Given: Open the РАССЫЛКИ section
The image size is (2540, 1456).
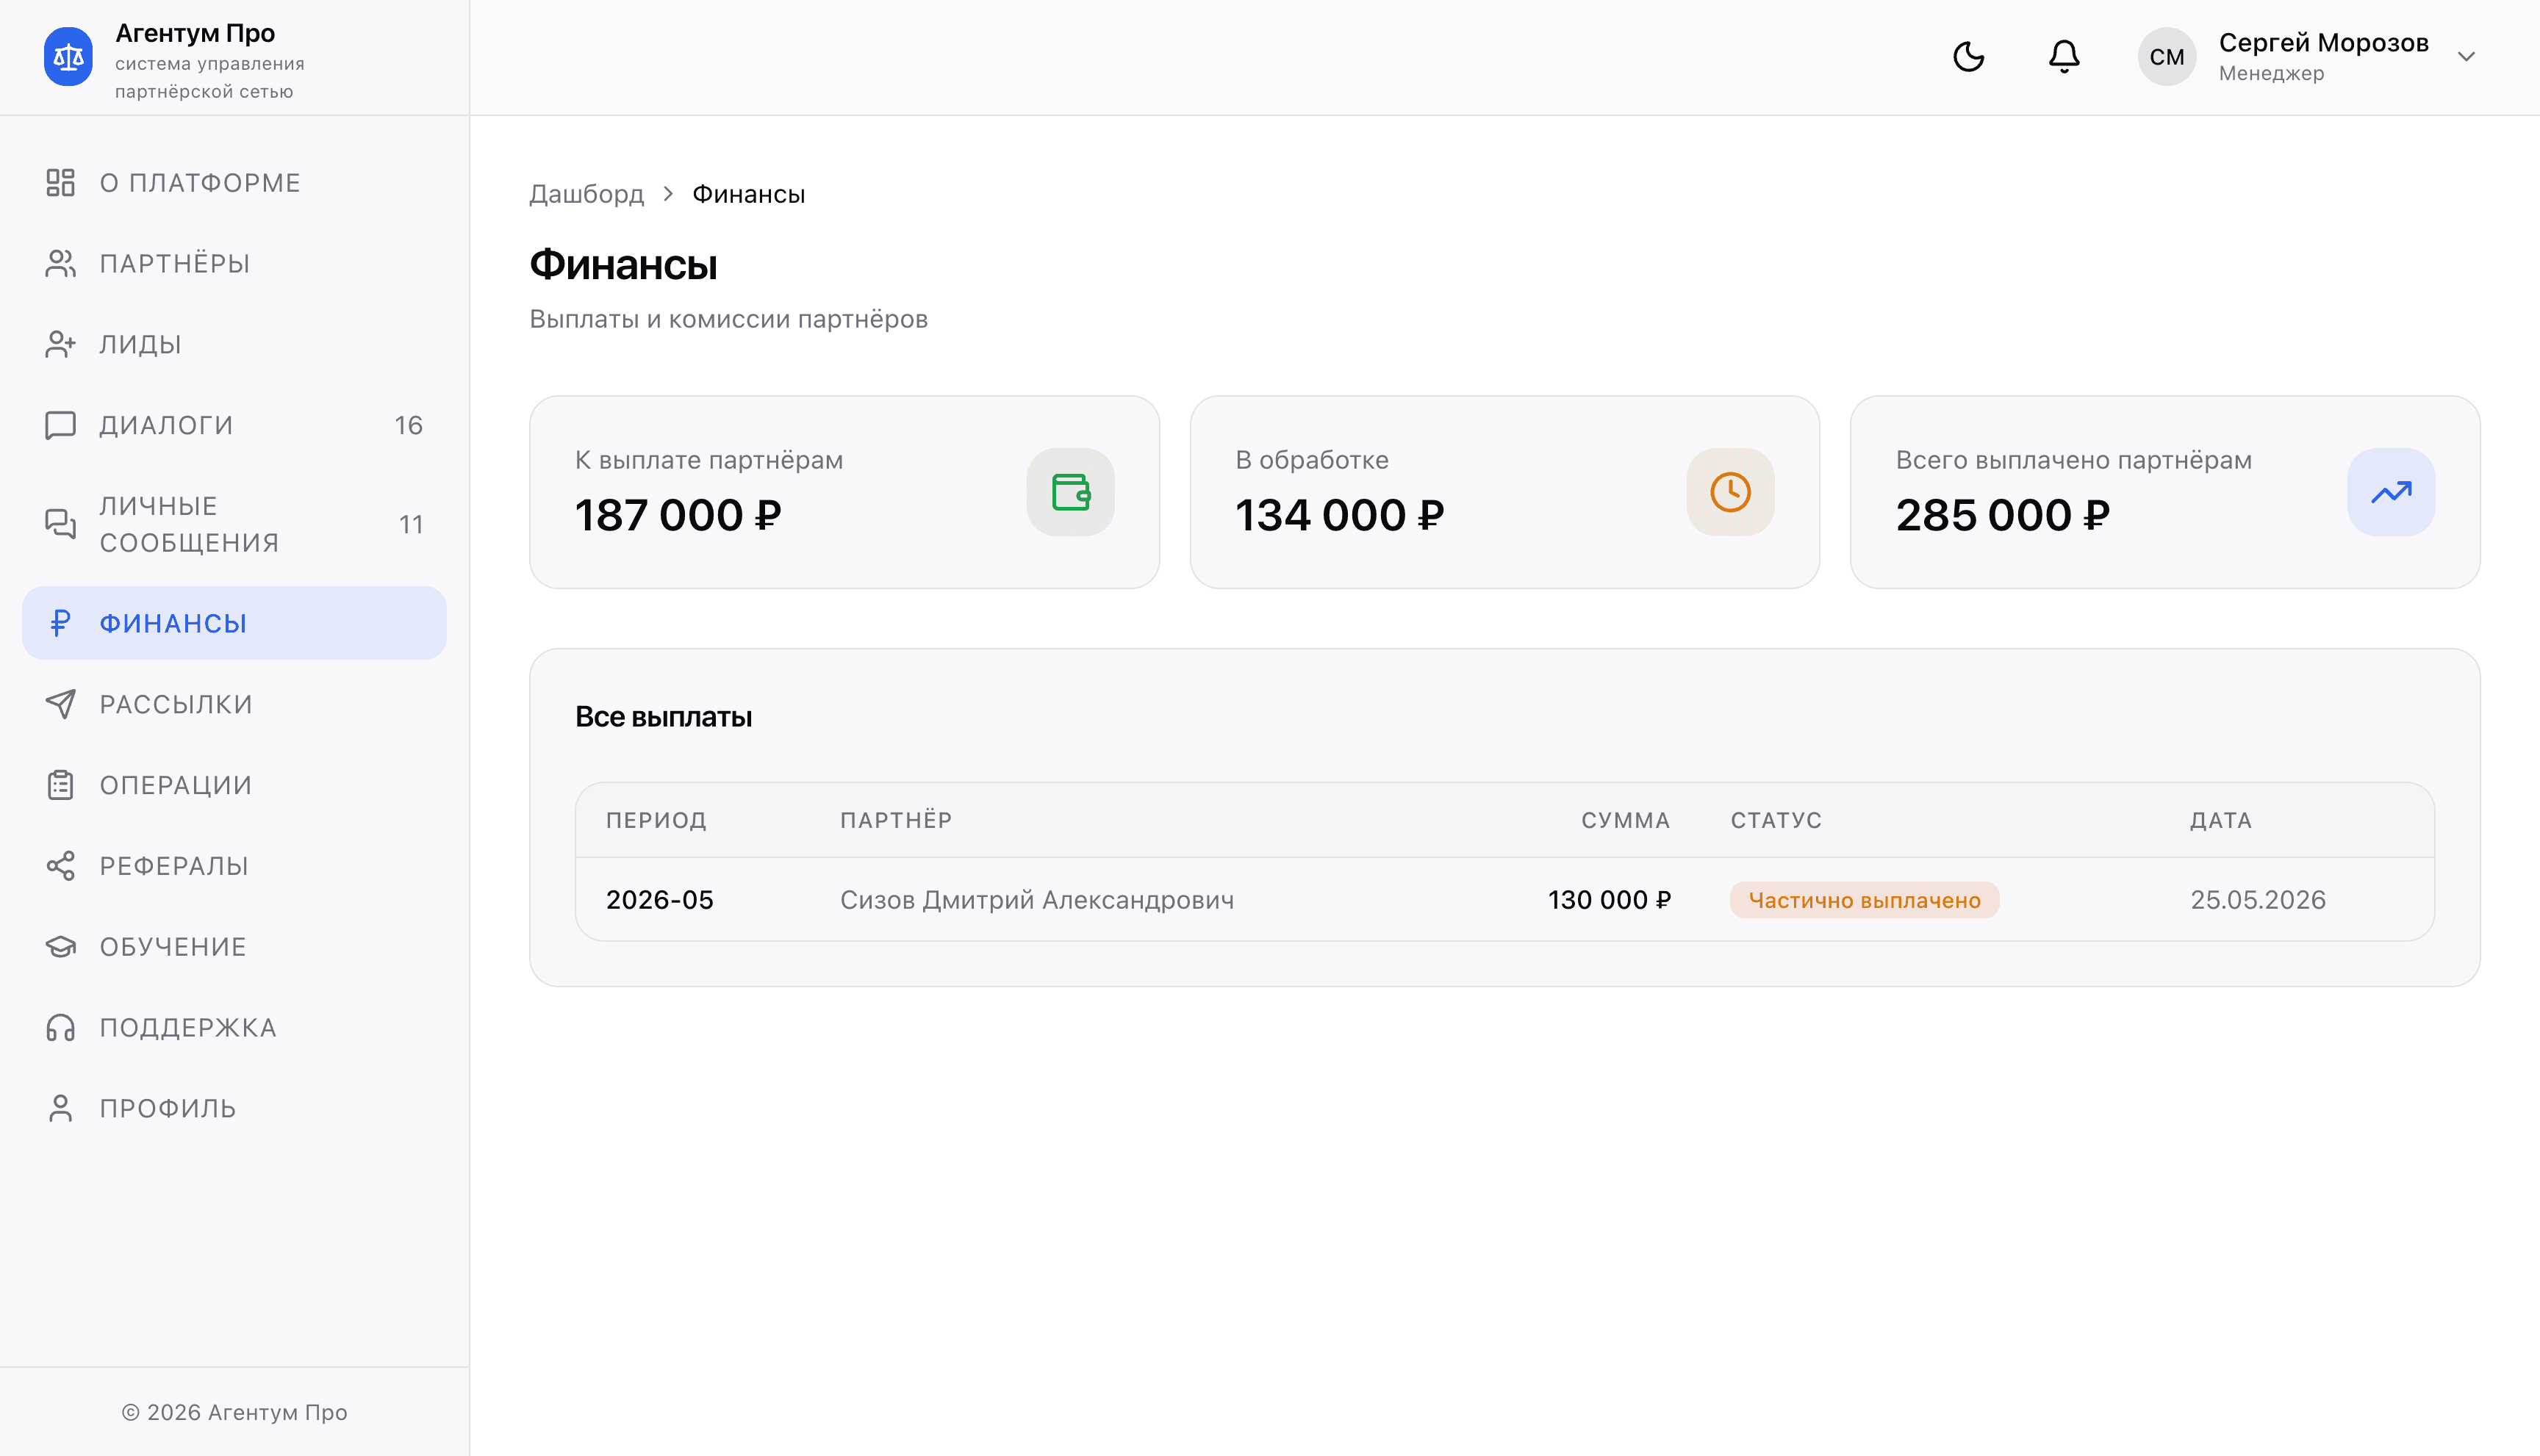Looking at the screenshot, I should (234, 704).
